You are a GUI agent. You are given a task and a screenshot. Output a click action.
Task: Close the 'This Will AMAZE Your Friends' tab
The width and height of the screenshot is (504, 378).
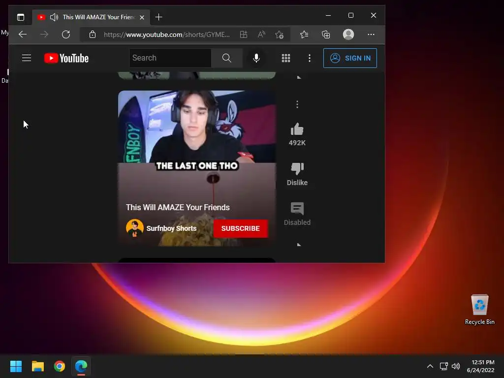click(x=142, y=17)
